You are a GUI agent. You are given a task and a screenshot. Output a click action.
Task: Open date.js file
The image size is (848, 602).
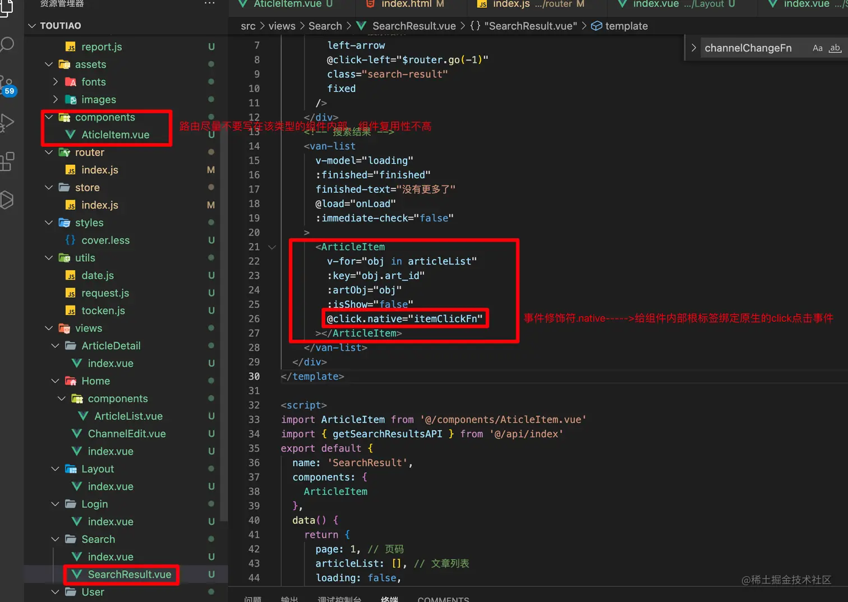click(98, 276)
